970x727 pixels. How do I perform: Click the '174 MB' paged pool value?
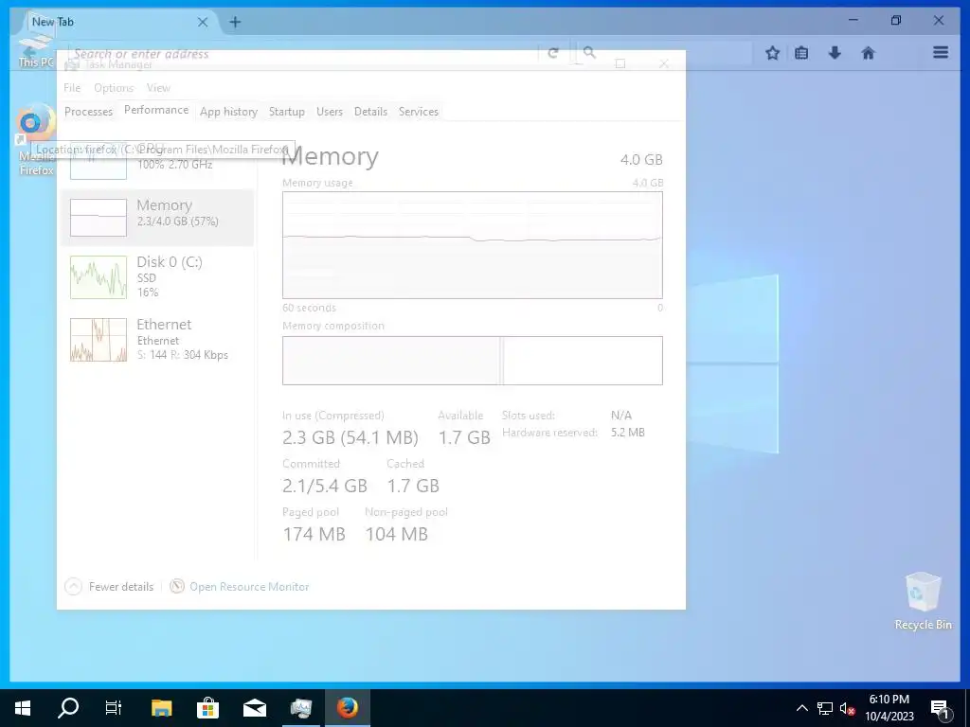point(314,534)
